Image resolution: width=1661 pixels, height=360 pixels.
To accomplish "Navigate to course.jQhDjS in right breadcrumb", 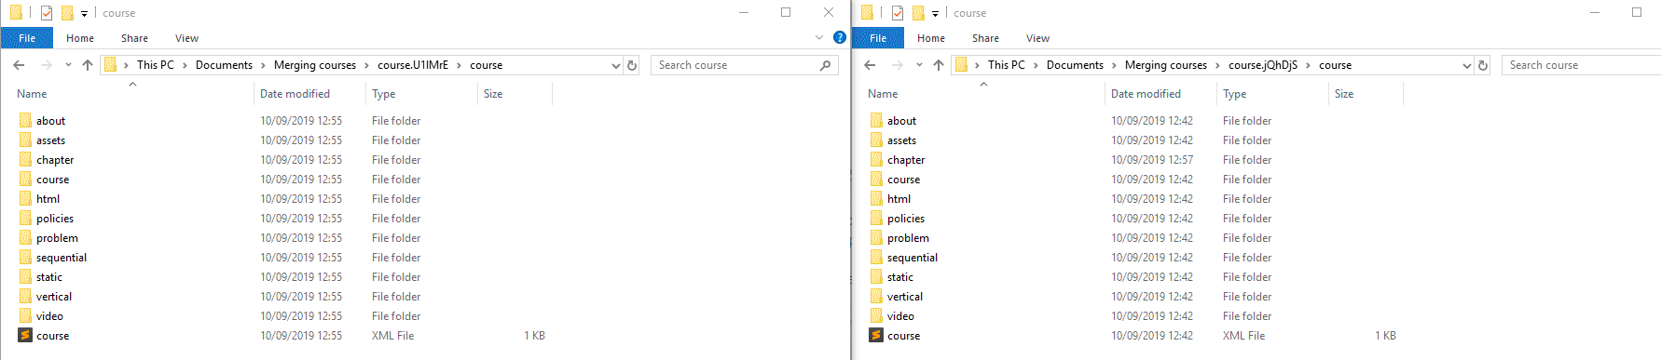I will coord(1263,65).
